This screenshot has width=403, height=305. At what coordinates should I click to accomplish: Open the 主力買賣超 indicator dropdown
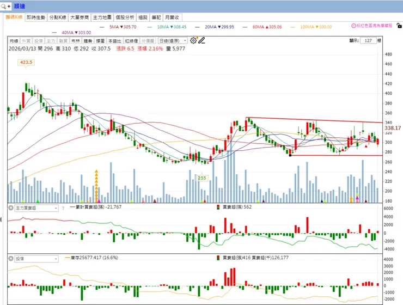coord(36,208)
